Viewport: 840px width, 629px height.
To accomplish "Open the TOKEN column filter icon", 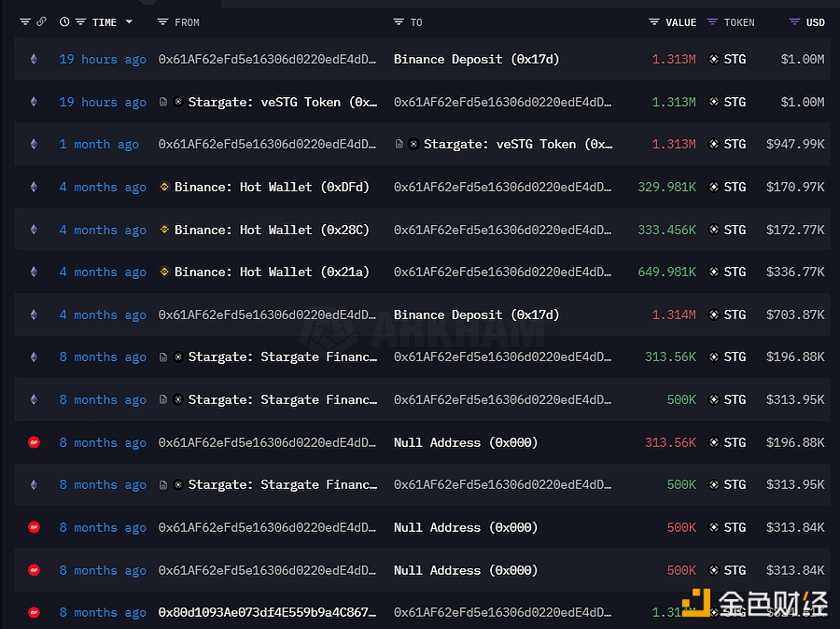I will click(x=712, y=22).
